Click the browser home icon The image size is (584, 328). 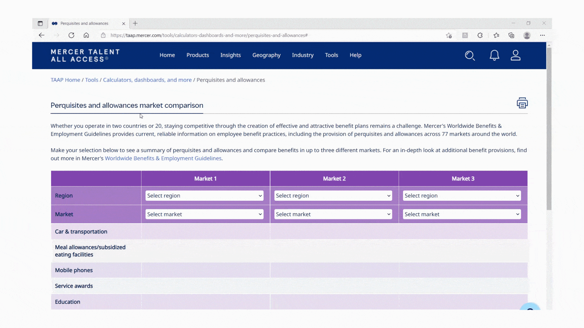click(x=86, y=35)
